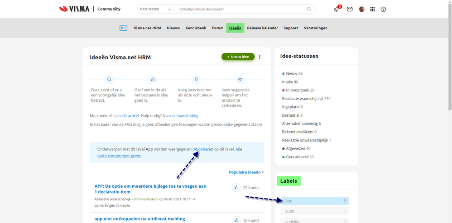Filter by status Intake 46
Image resolution: width=452 pixels, height=223 pixels.
[290, 82]
